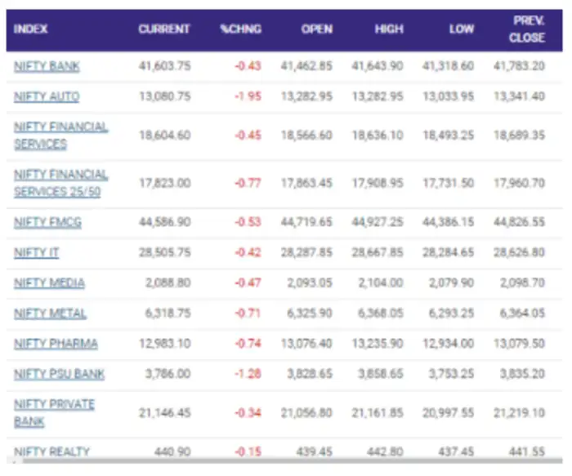Click the HIGH column header
Screen dimensions: 572x476
[x=389, y=29]
